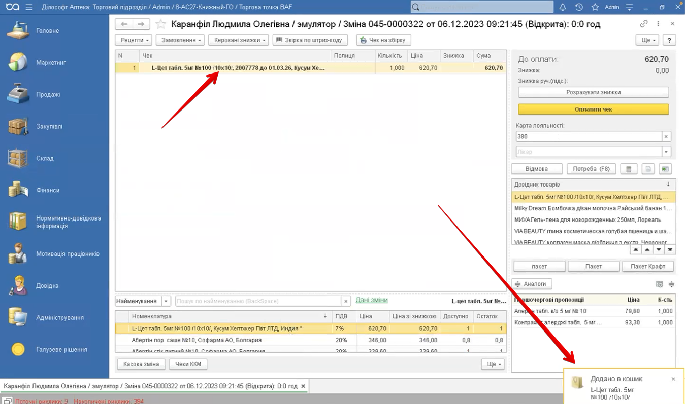The width and height of the screenshot is (685, 404).
Task: Select Склад in the left menu
Action: point(45,158)
